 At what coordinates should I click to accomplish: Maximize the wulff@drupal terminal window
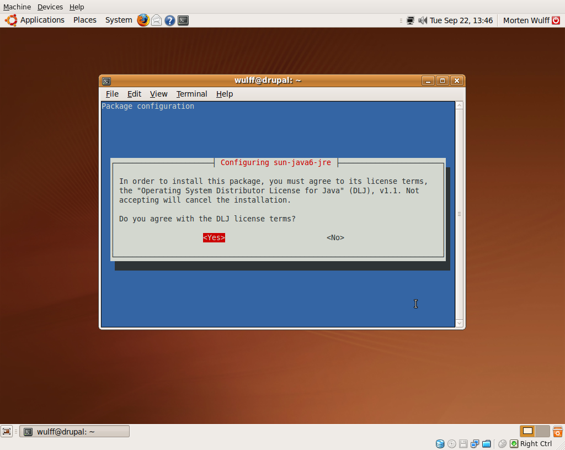[443, 81]
